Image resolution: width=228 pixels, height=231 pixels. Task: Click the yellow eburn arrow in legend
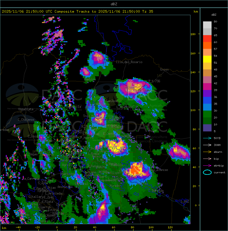(x=207, y=152)
